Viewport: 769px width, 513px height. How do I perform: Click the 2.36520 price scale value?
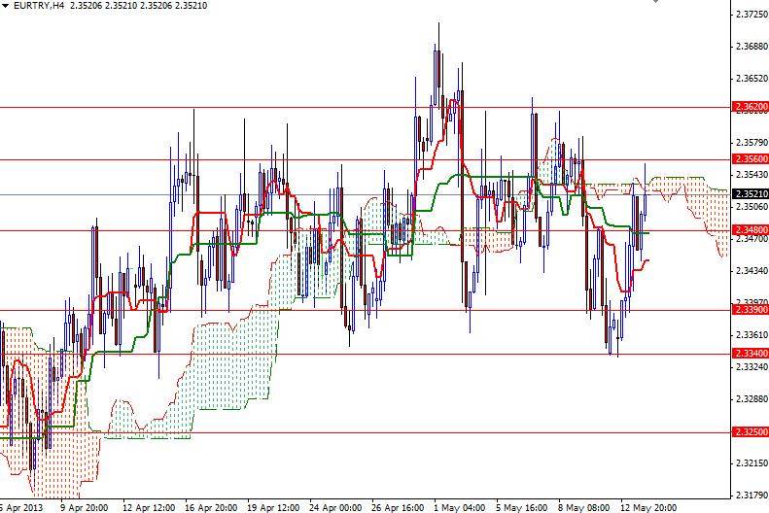point(752,79)
